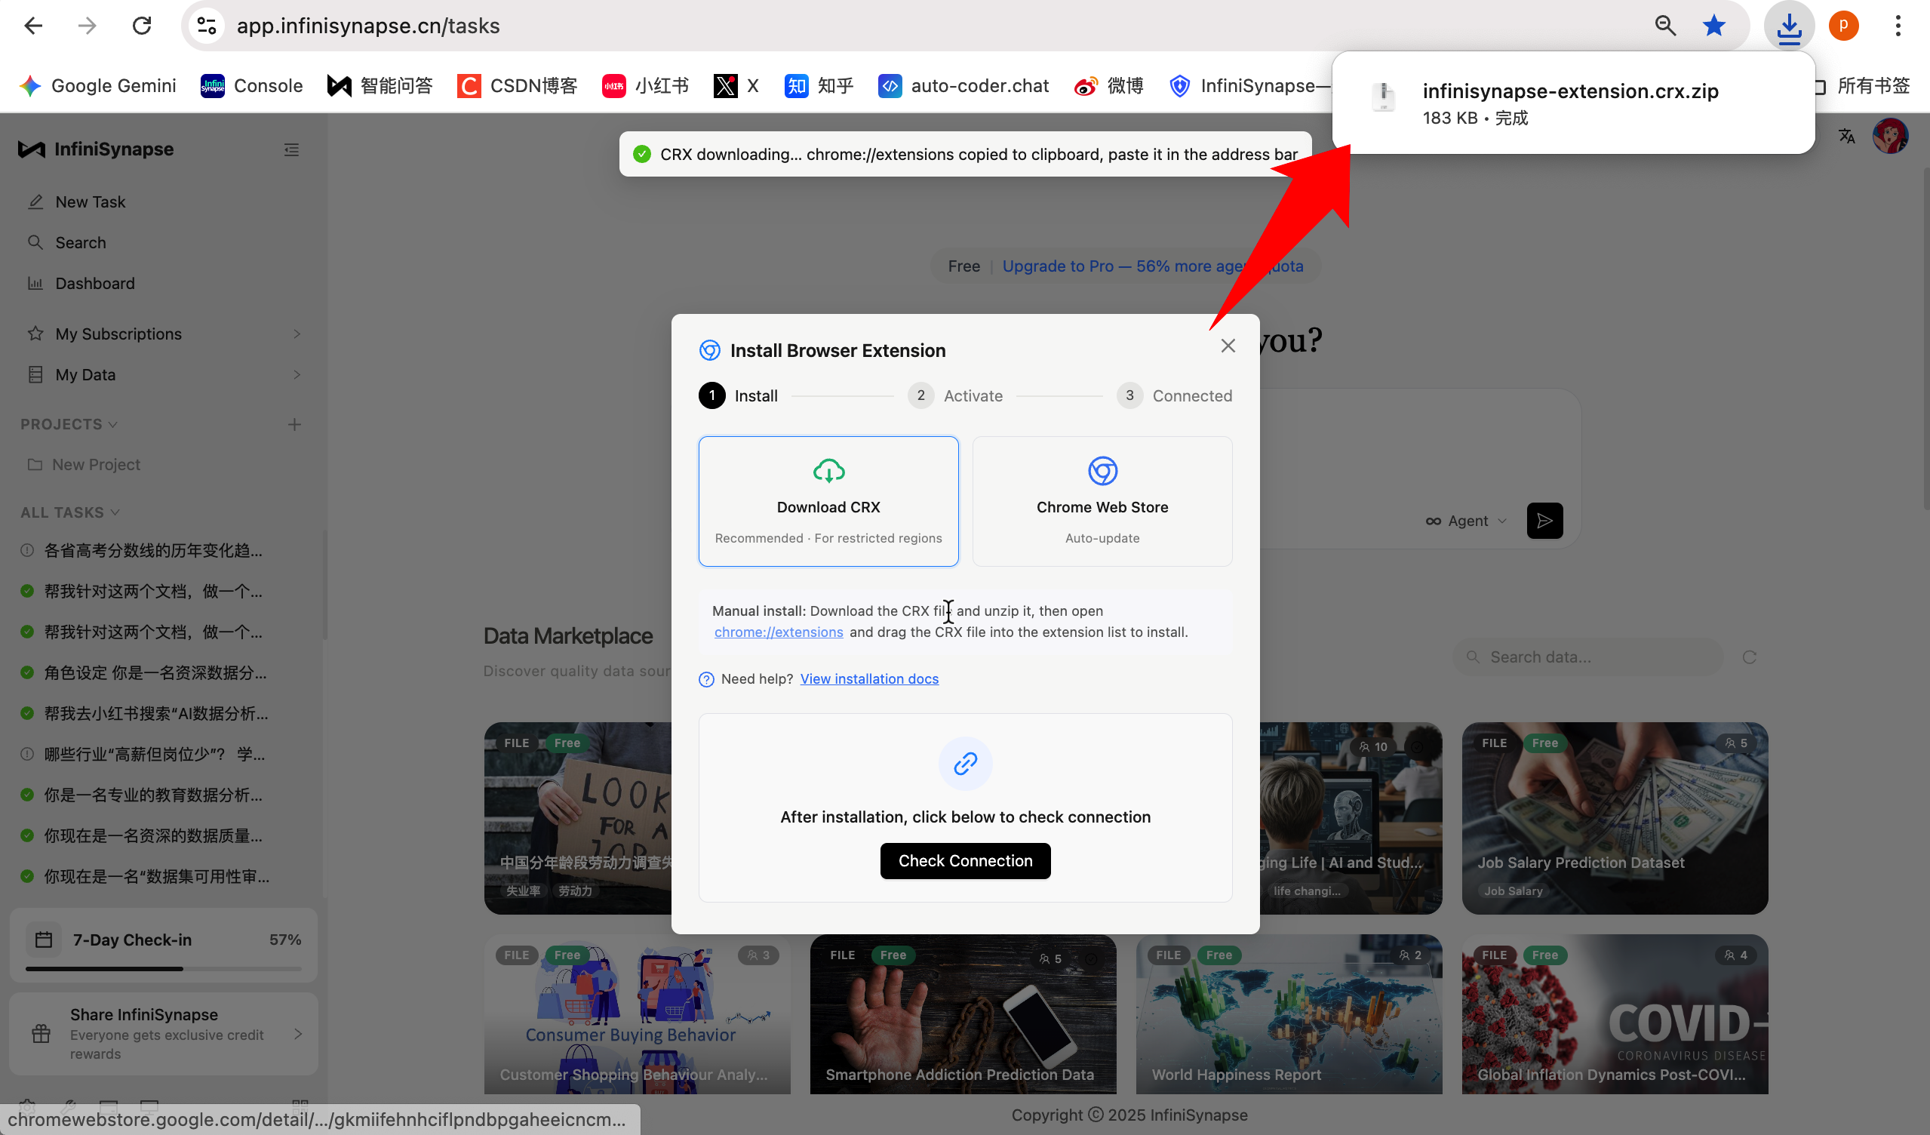Open the orange Chrome profile avatar
This screenshot has height=1135, width=1930.
click(x=1844, y=26)
